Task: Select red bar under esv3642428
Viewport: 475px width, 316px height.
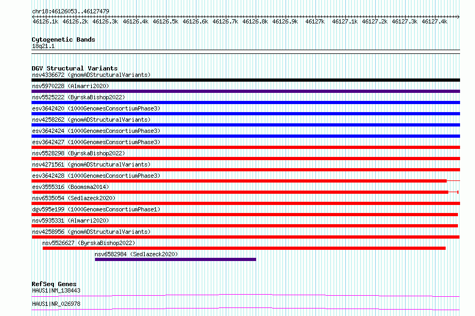Action: click(x=239, y=181)
